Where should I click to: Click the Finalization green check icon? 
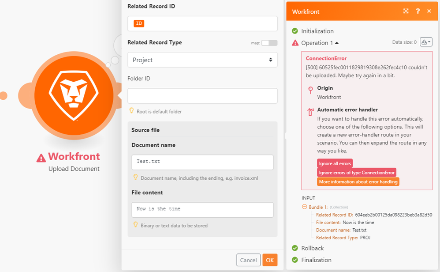pos(295,260)
